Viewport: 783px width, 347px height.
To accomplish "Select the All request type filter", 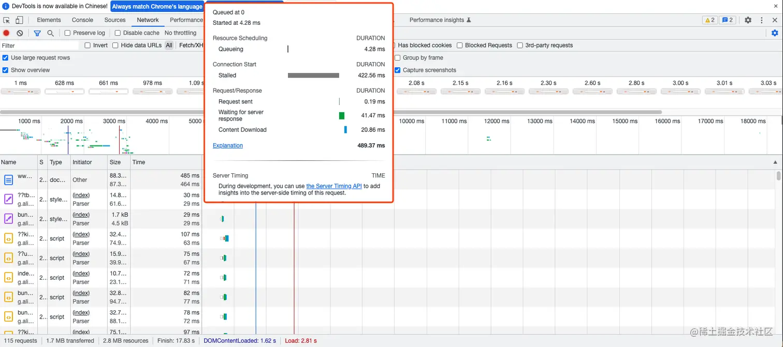I will [x=169, y=46].
